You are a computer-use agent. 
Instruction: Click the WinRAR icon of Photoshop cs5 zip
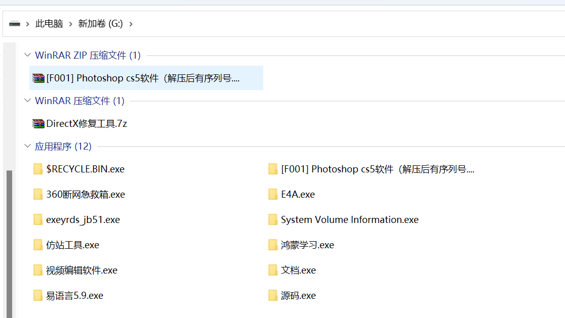coord(38,78)
